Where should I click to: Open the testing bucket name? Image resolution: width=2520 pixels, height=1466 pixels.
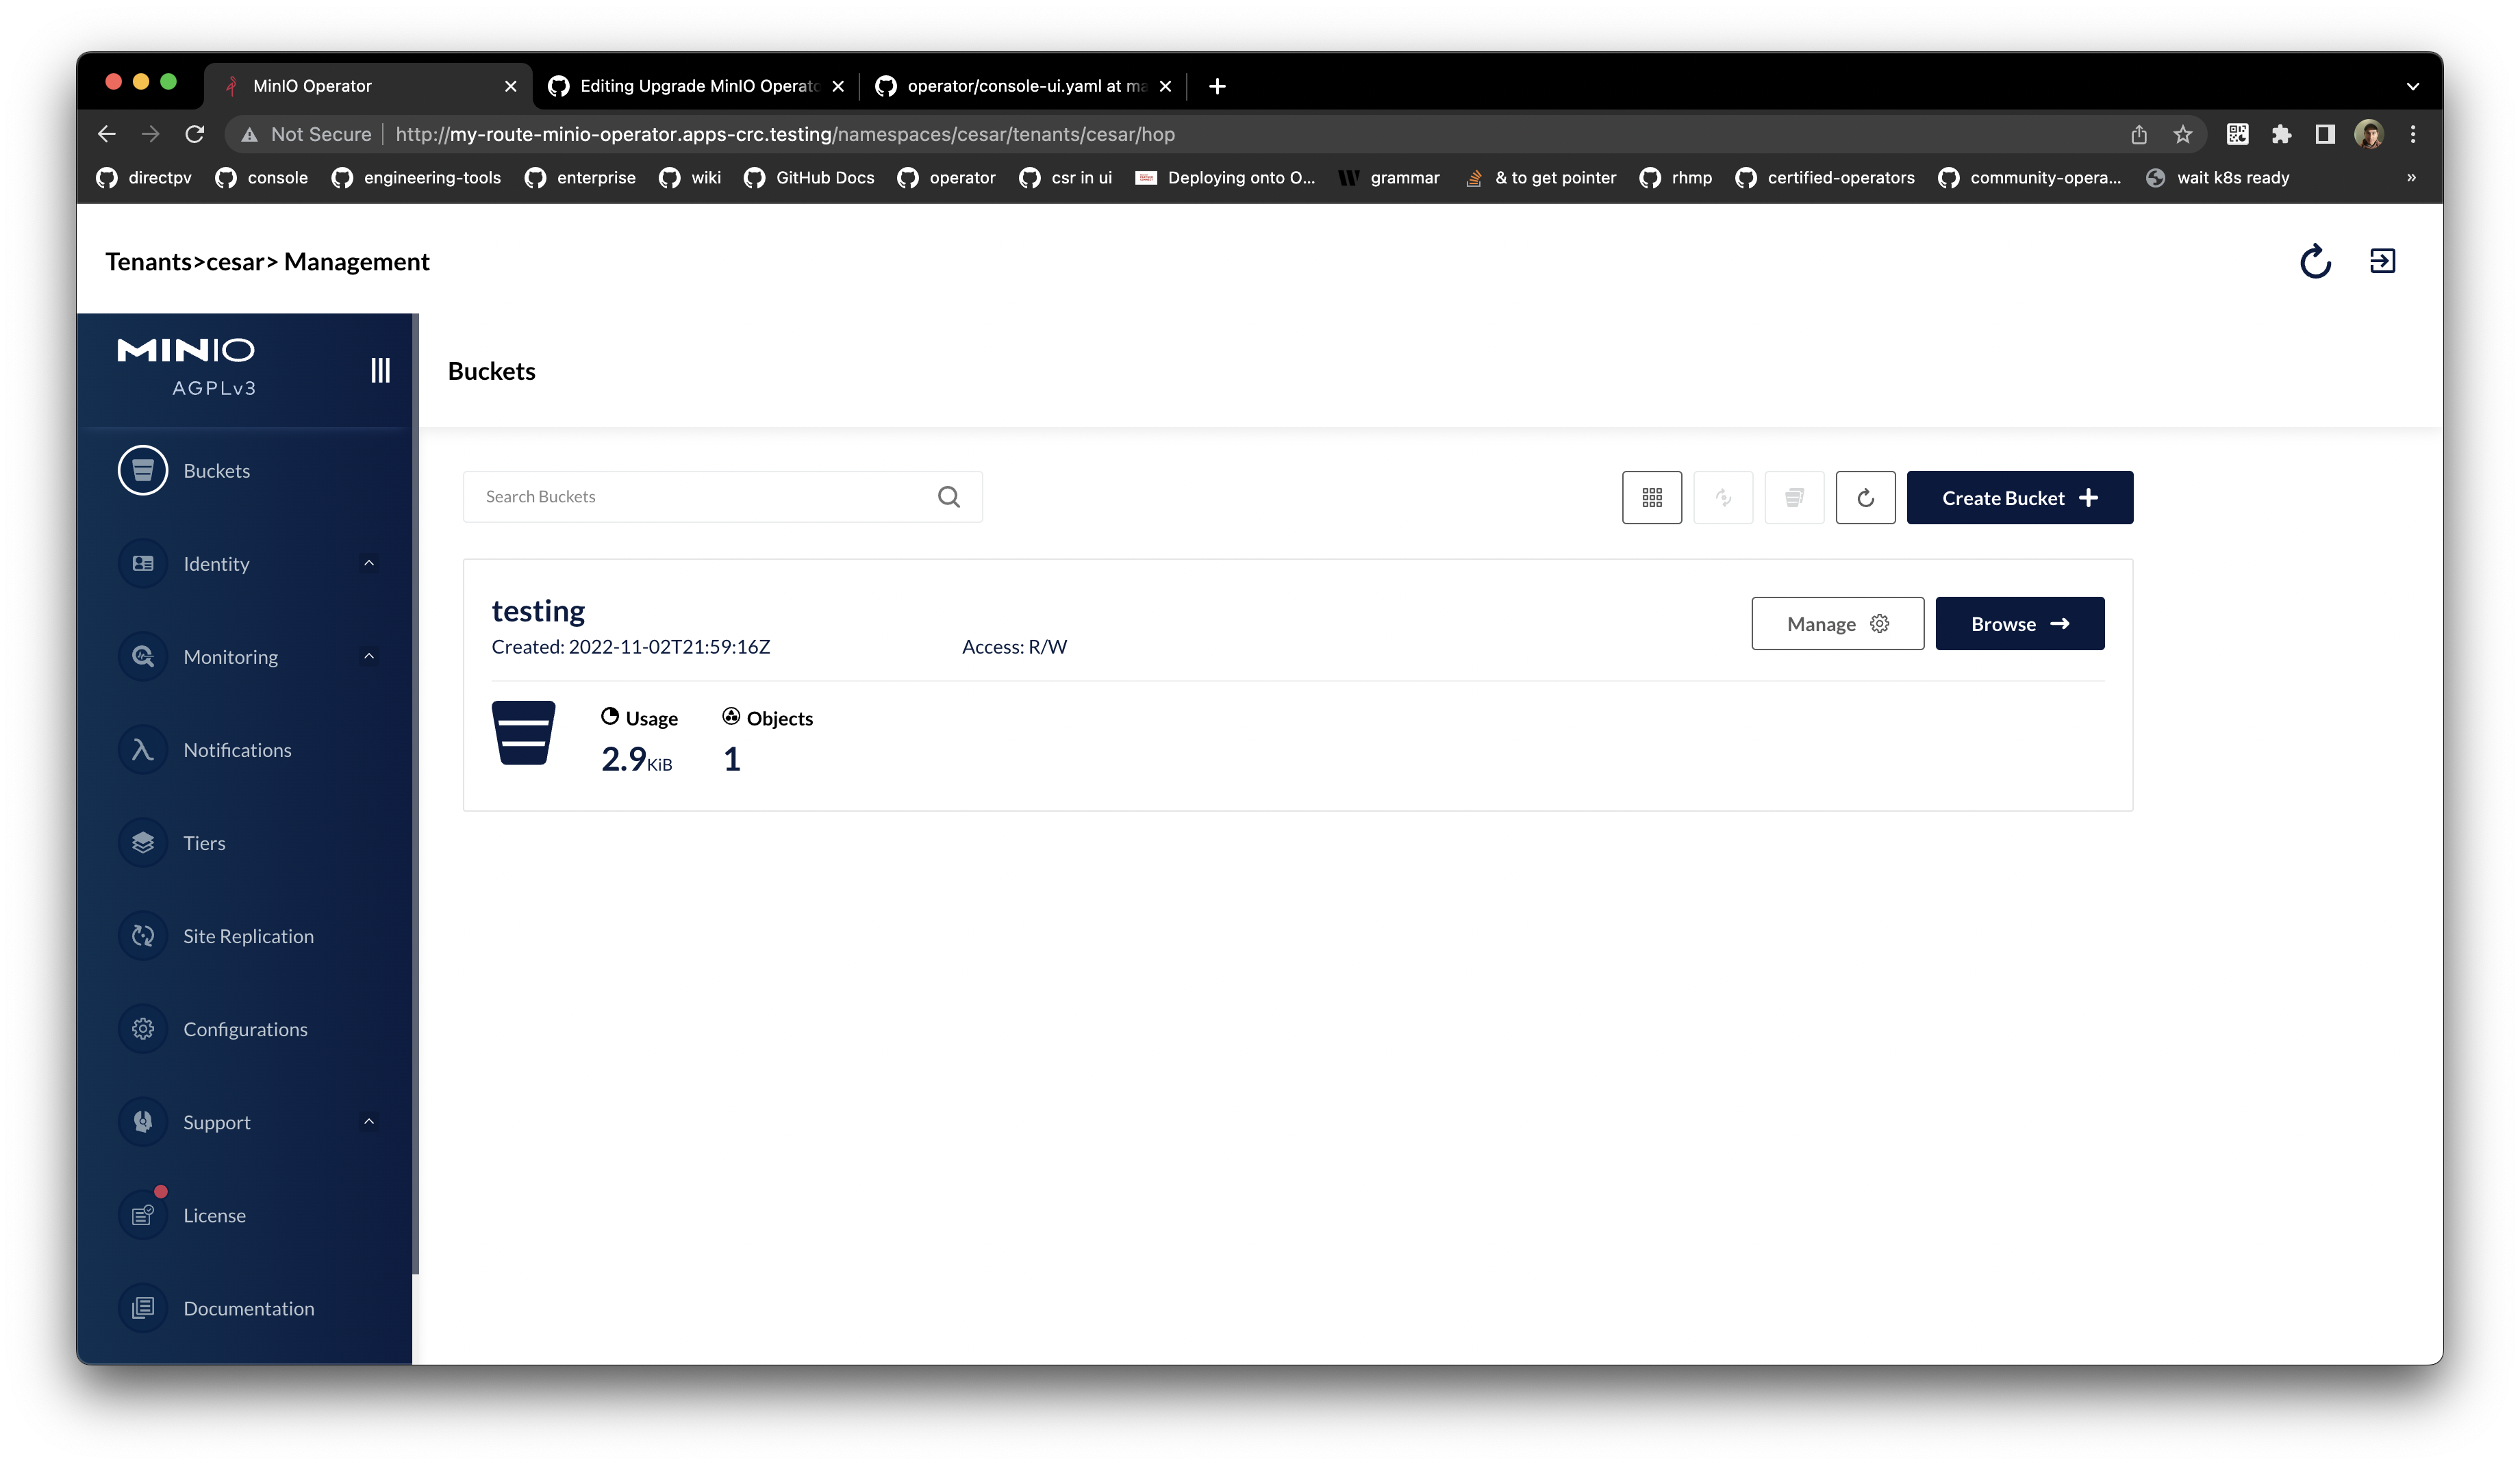538,610
